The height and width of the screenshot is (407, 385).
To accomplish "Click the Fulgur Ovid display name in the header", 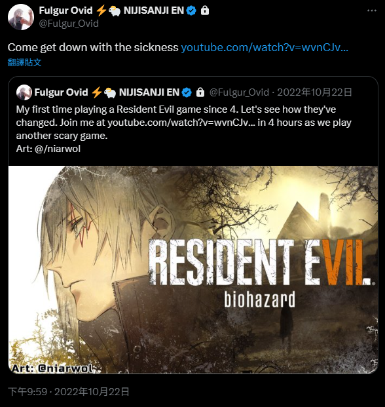I will (x=66, y=10).
